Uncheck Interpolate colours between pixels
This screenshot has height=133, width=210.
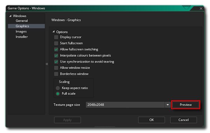click(x=56, y=55)
